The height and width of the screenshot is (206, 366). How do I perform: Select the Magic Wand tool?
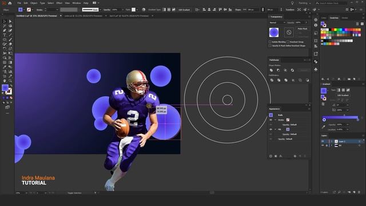[5, 26]
